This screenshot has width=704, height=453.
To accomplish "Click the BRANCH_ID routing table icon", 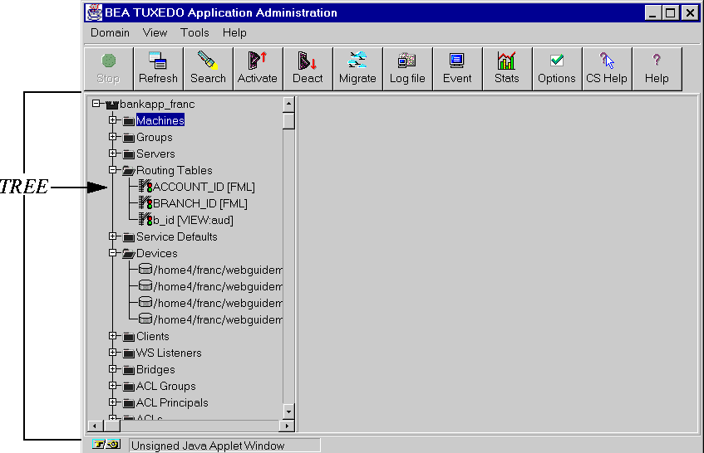I will pos(145,202).
